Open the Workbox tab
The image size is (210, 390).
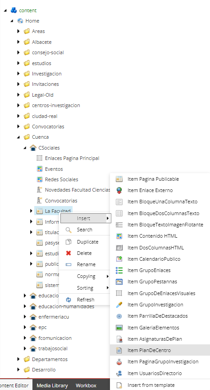coord(86,385)
